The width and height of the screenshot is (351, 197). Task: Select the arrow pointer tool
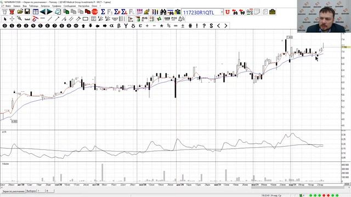5,19
